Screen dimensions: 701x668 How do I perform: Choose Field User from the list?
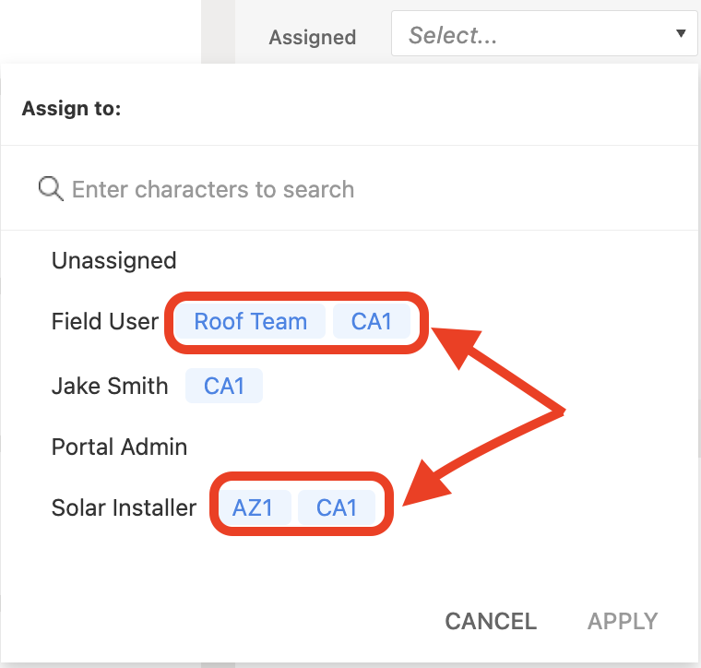tap(105, 321)
